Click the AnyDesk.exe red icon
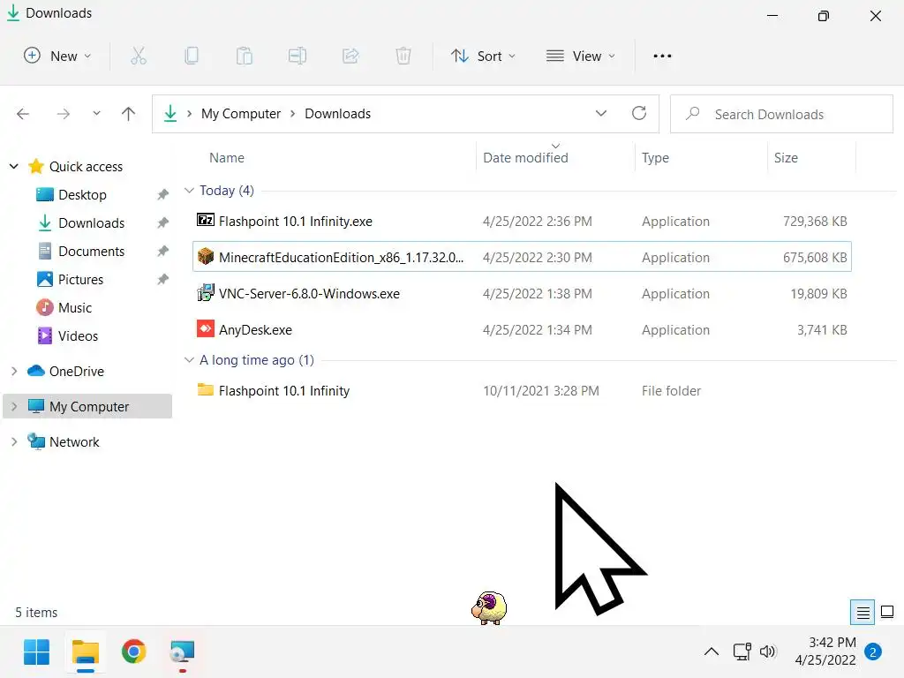The width and height of the screenshot is (904, 678). 206,328
